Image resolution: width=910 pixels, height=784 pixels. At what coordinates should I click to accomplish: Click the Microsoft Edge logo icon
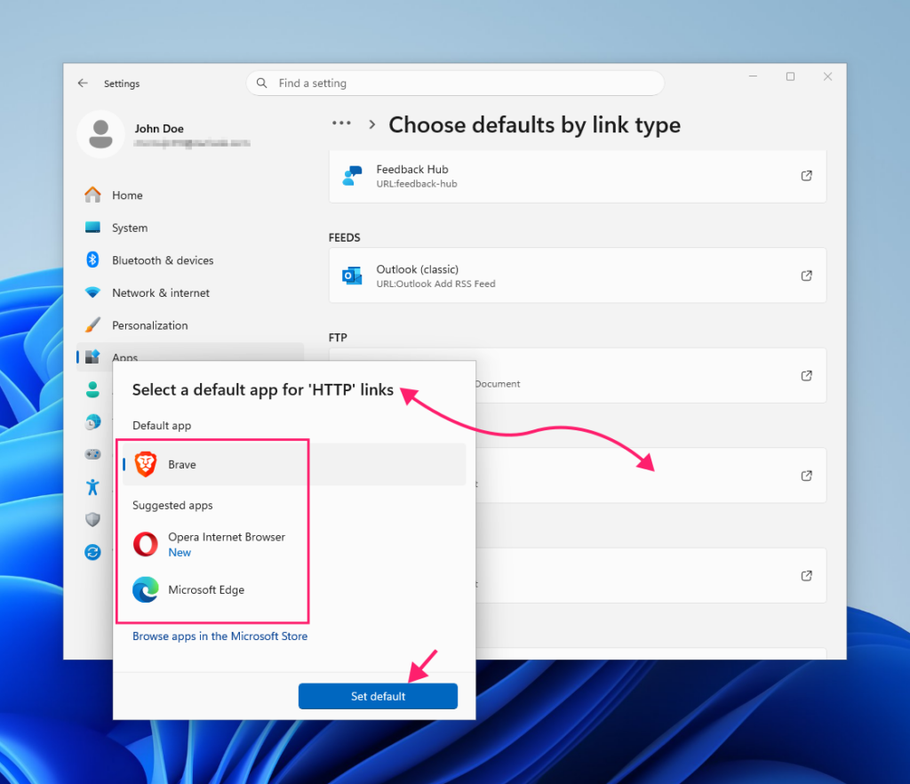tap(146, 589)
